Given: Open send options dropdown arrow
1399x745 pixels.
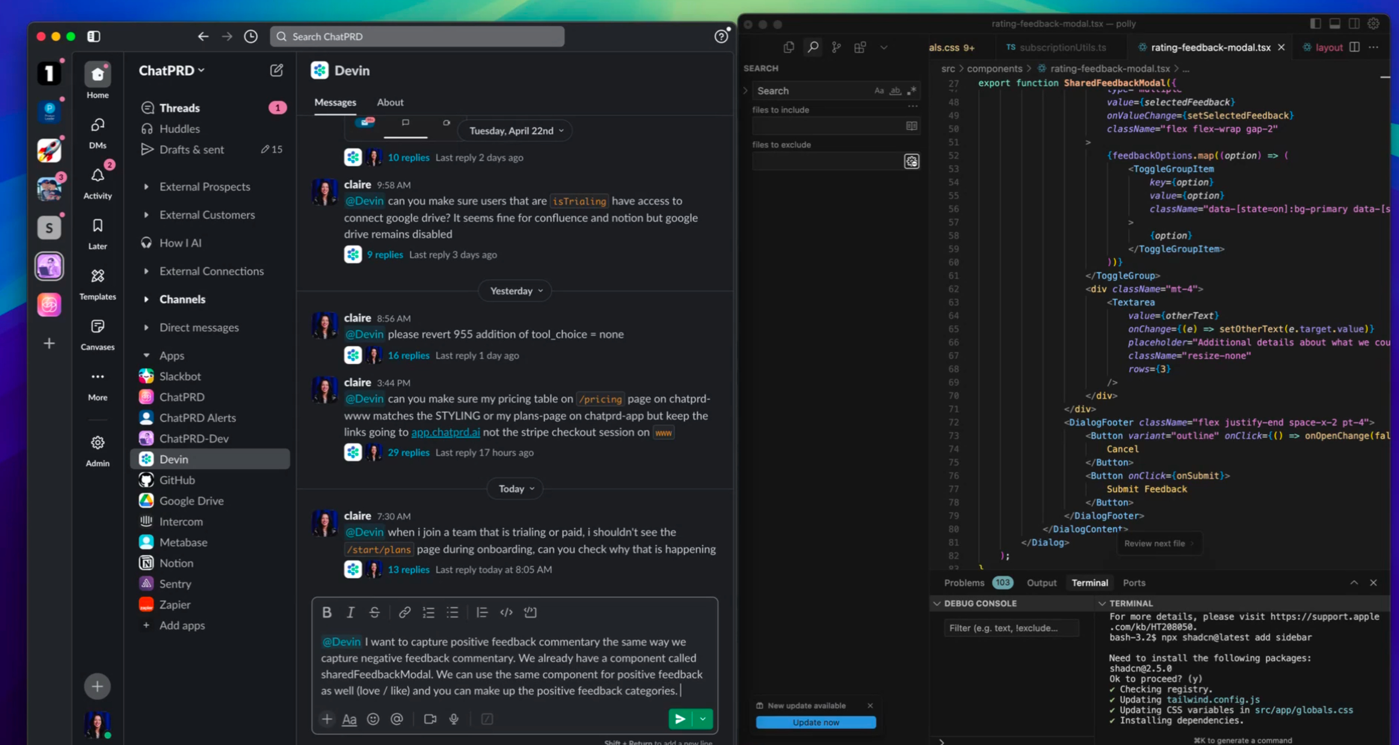Looking at the screenshot, I should coord(703,719).
